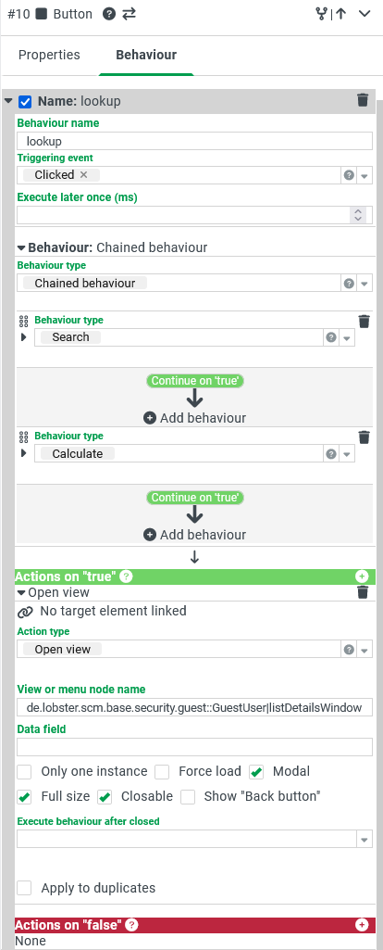Viewport: 383px width, 950px height.
Task: Add an action with plus on Actions on "false"
Action: click(362, 925)
